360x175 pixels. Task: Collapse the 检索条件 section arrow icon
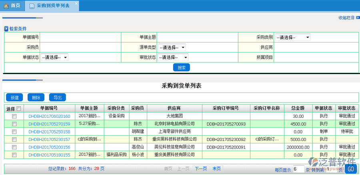coord(6,29)
